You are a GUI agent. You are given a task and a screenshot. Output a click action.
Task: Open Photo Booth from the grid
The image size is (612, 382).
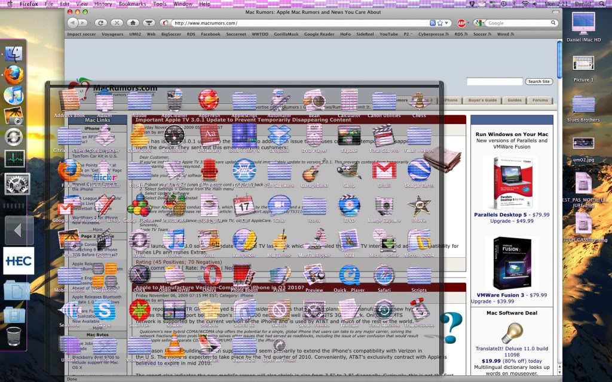(x=244, y=276)
